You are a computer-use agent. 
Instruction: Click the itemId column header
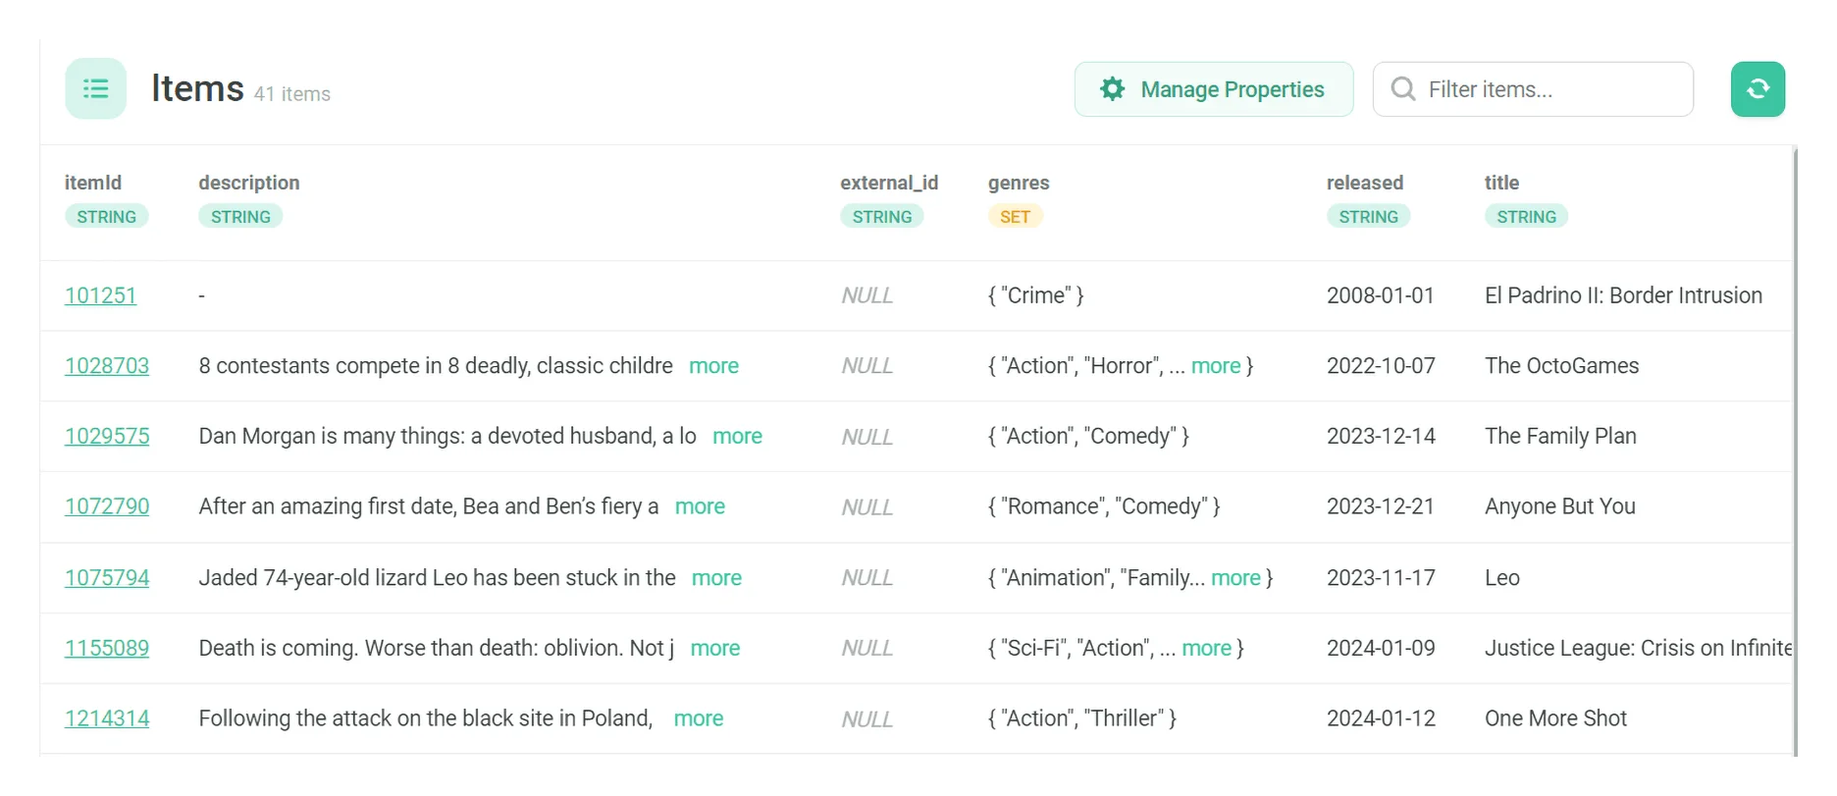(93, 183)
